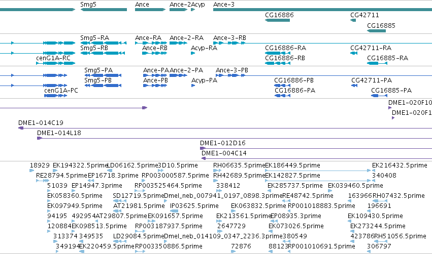Select the Ance-2 gene label
Screen dimensions: 432x254
click(x=180, y=5)
